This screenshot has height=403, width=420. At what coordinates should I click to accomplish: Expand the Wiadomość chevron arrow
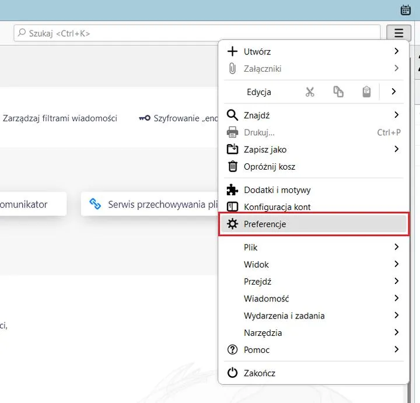397,298
